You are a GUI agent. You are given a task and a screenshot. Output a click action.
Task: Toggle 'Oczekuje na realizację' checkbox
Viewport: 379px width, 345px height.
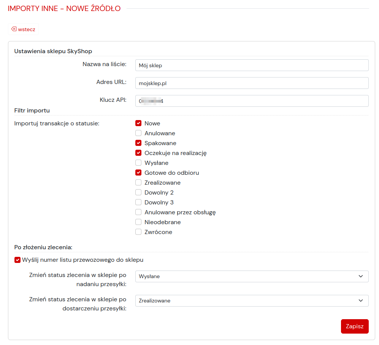tap(138, 153)
